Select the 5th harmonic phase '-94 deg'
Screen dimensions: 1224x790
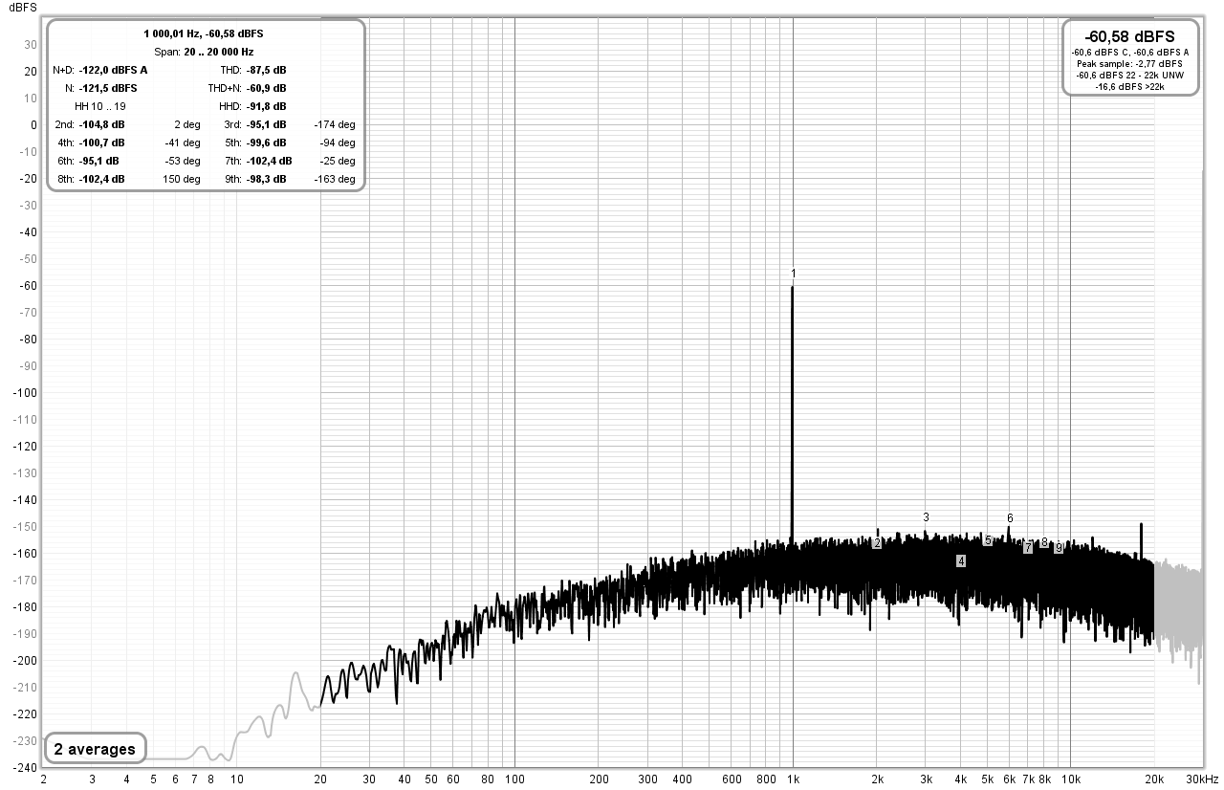(338, 143)
